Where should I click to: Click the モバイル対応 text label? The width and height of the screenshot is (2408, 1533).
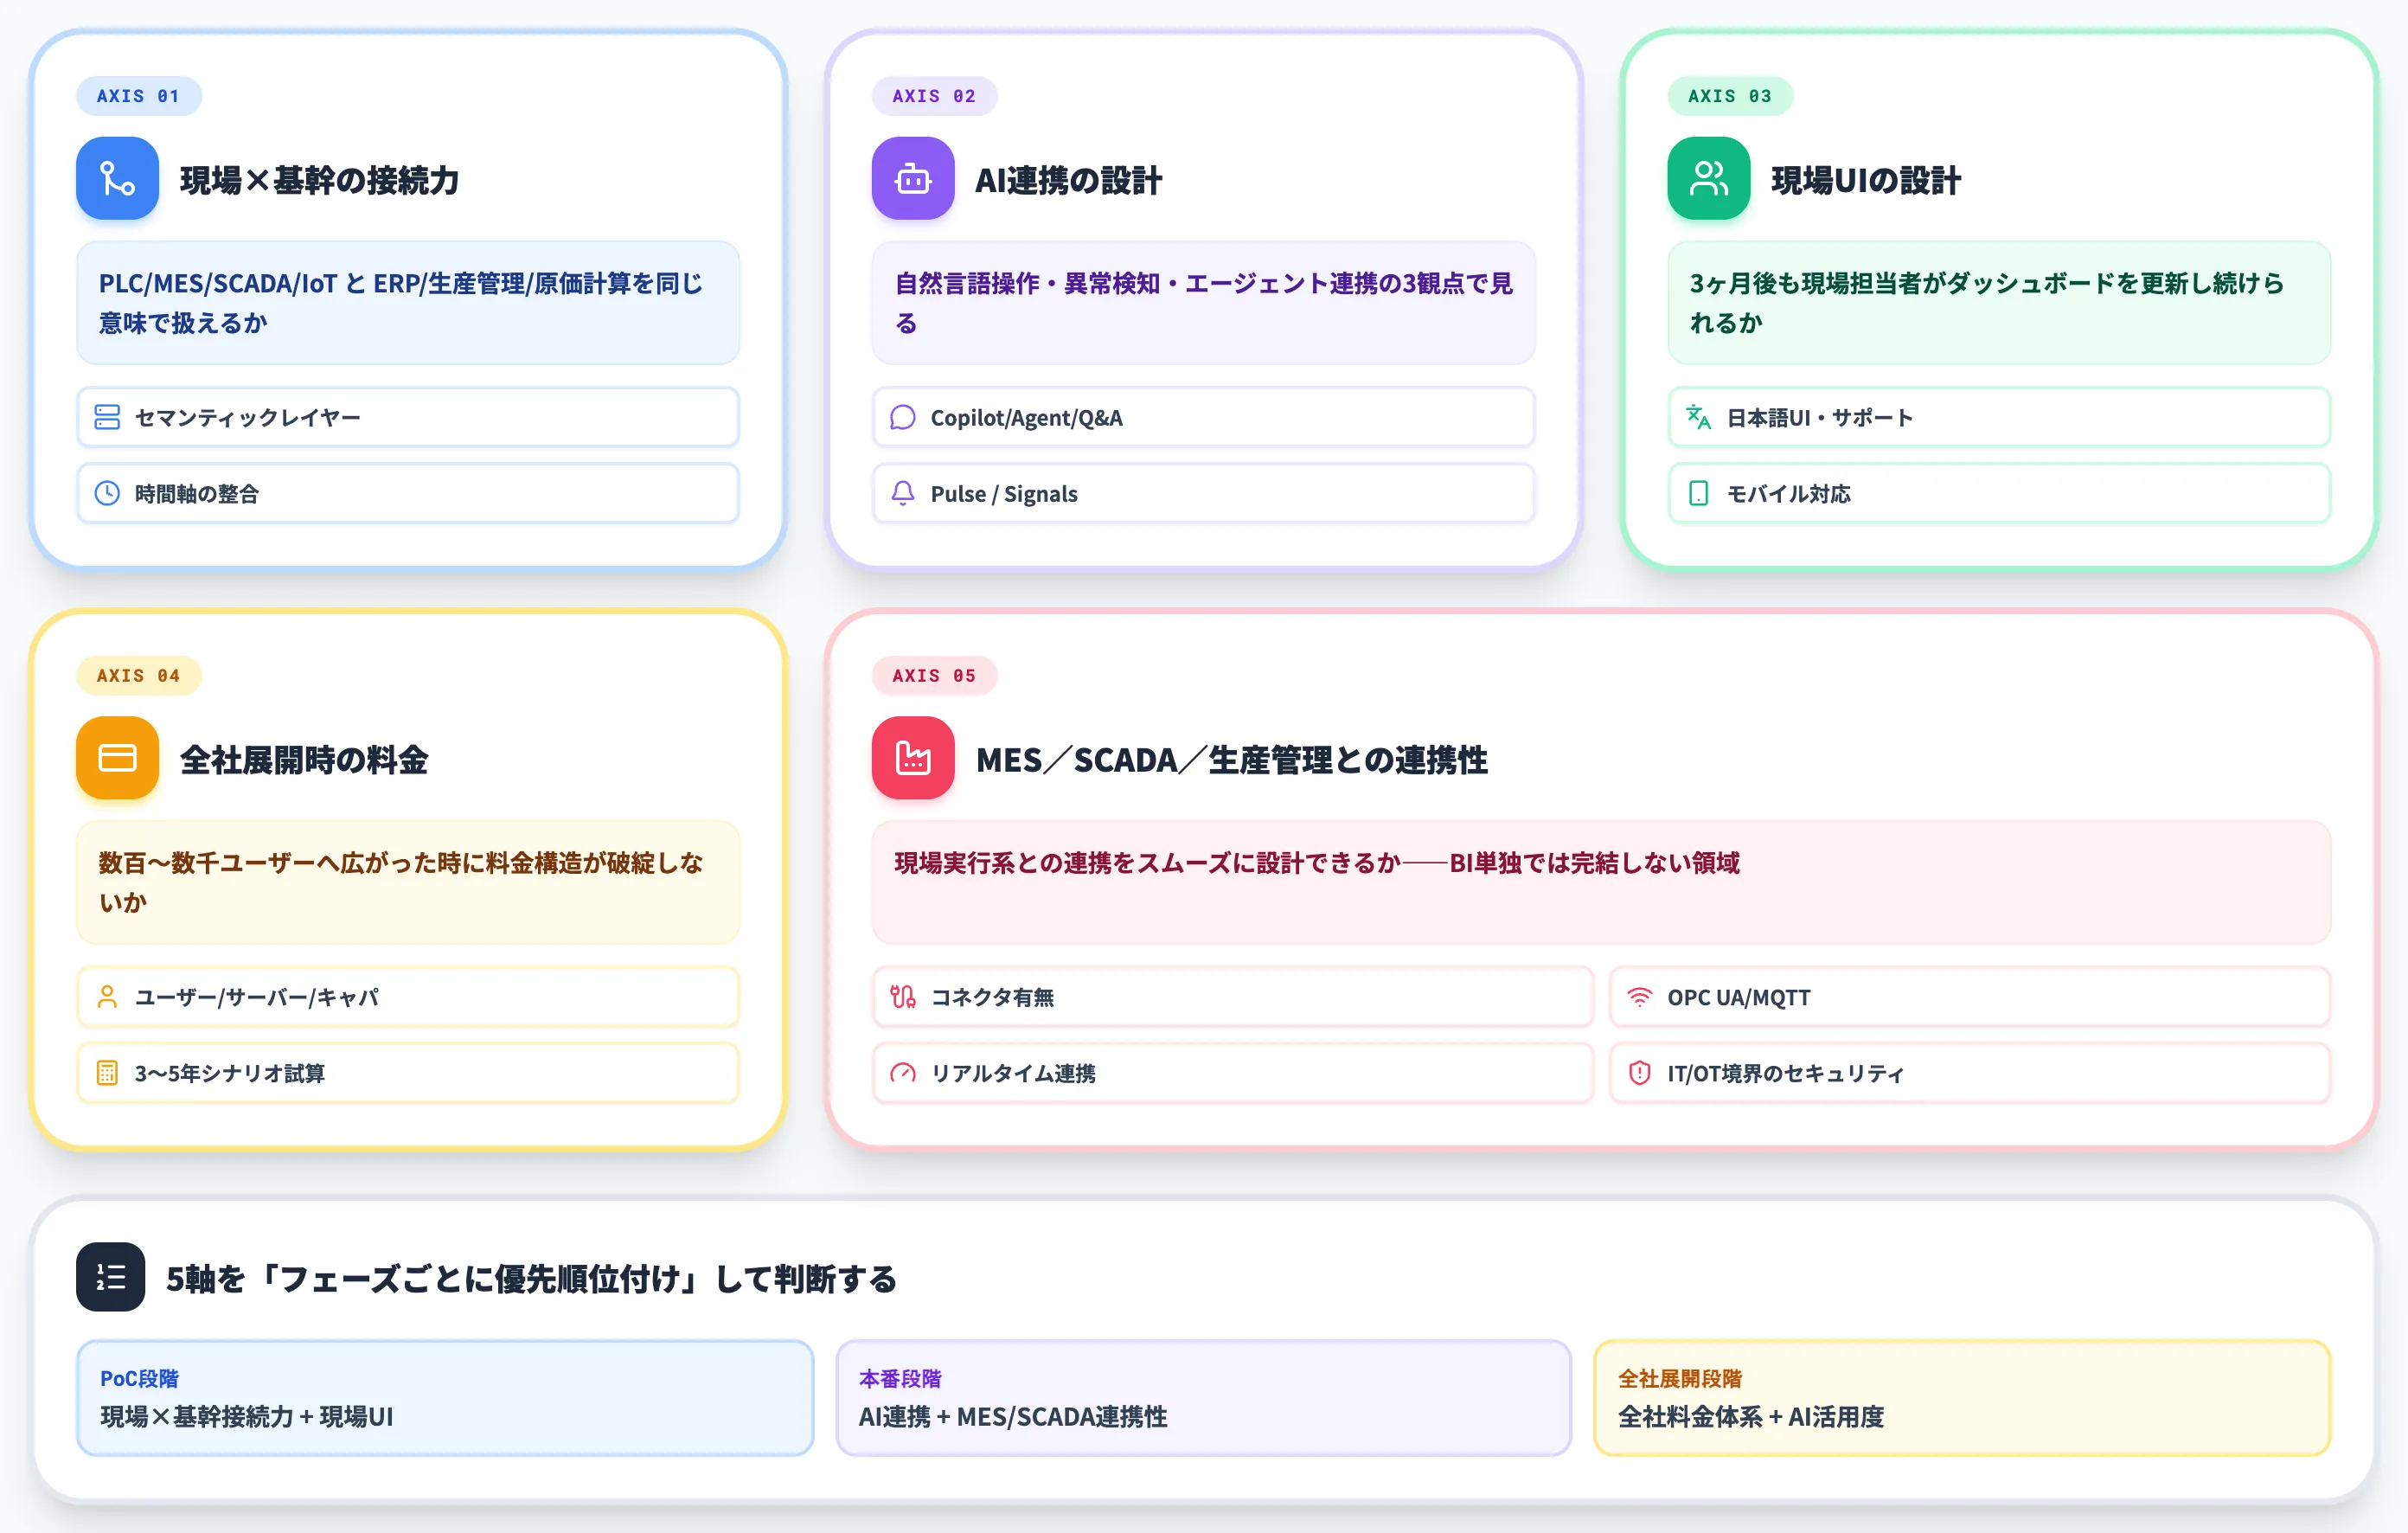[x=1789, y=494]
